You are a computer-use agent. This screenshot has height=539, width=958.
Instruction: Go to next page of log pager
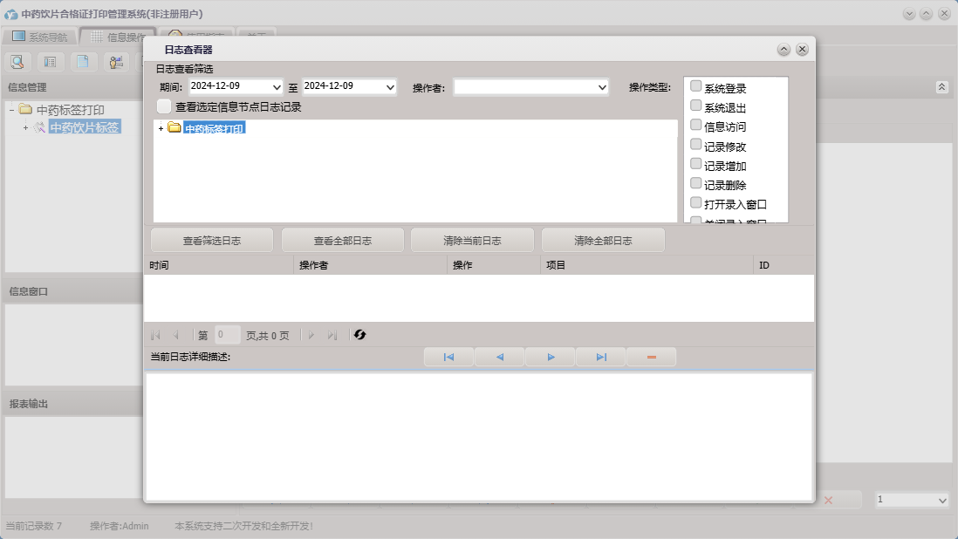pyautogui.click(x=311, y=335)
